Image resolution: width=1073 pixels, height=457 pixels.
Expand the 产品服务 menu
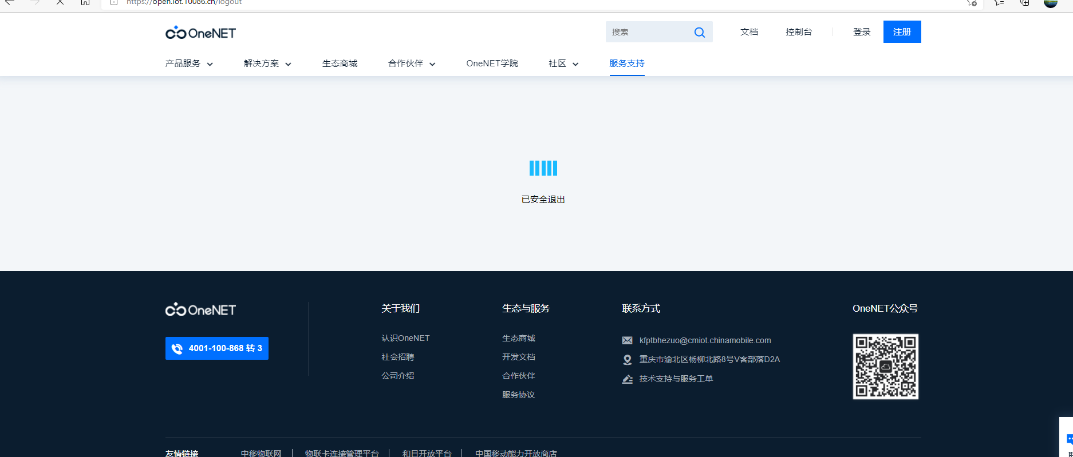(x=189, y=63)
